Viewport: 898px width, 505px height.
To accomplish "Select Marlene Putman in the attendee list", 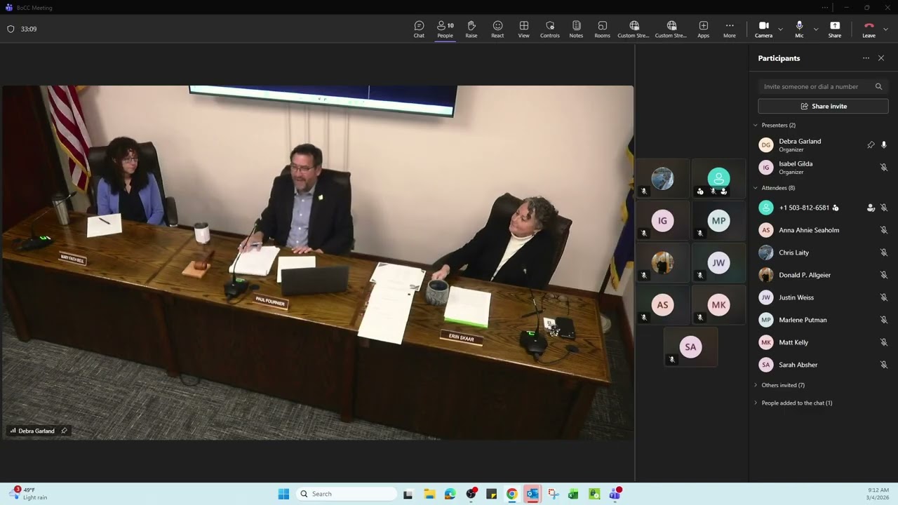I will [823, 320].
